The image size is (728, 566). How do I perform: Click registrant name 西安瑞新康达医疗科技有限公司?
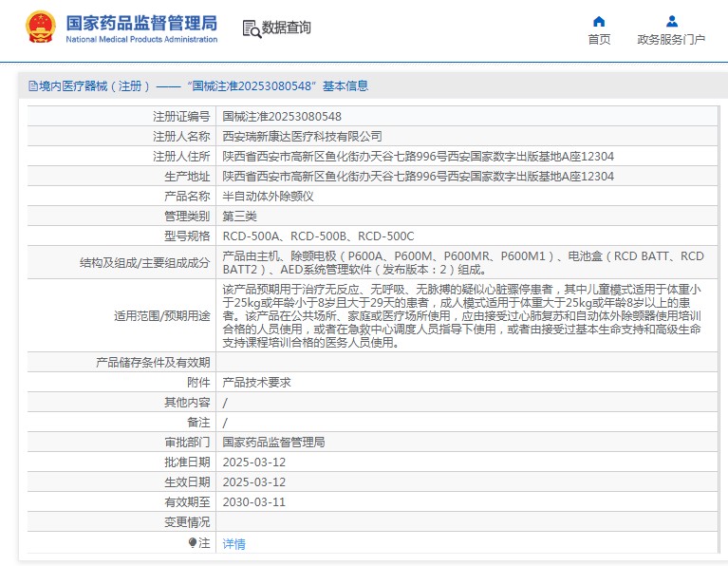302,137
